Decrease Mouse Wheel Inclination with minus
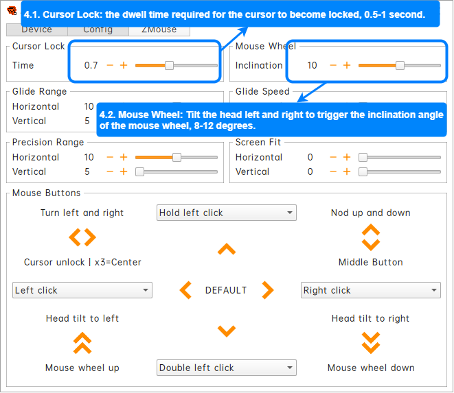 coord(333,65)
